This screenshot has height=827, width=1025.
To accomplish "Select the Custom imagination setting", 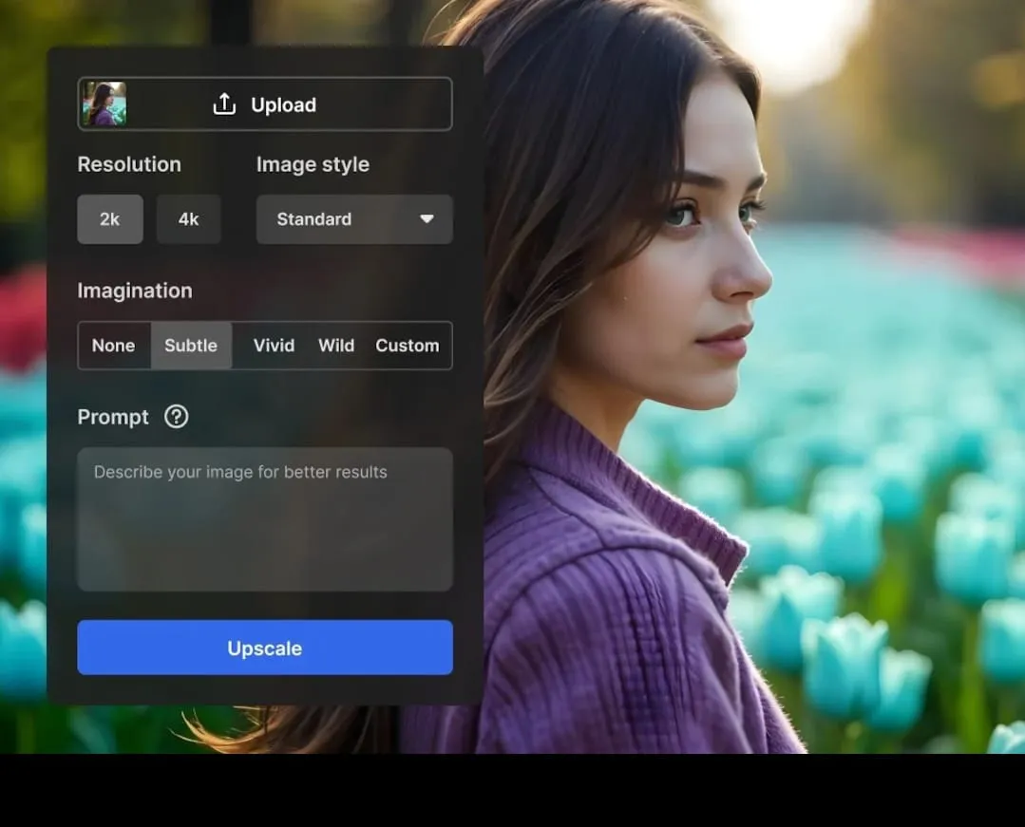I will pos(407,346).
